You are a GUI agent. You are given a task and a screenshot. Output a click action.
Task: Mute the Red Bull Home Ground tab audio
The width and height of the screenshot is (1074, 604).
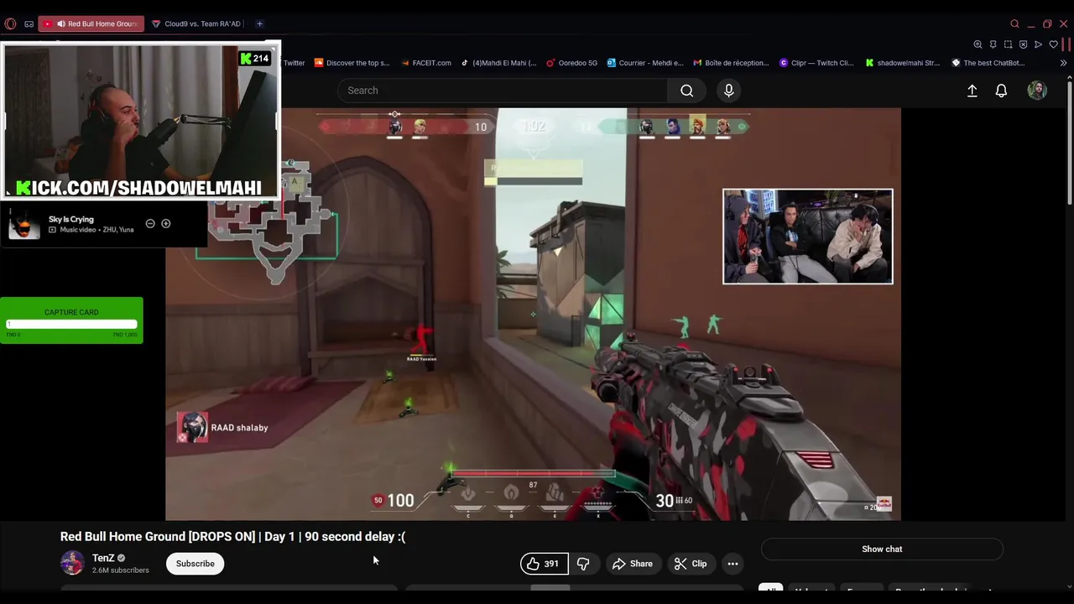tap(60, 23)
